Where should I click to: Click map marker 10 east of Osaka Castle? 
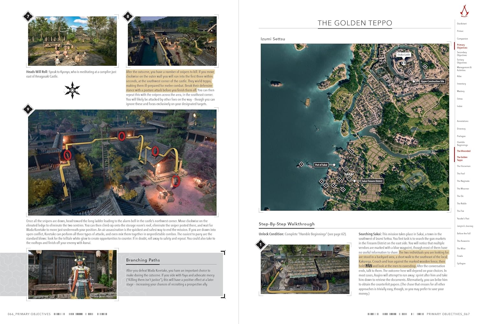coord(425,67)
